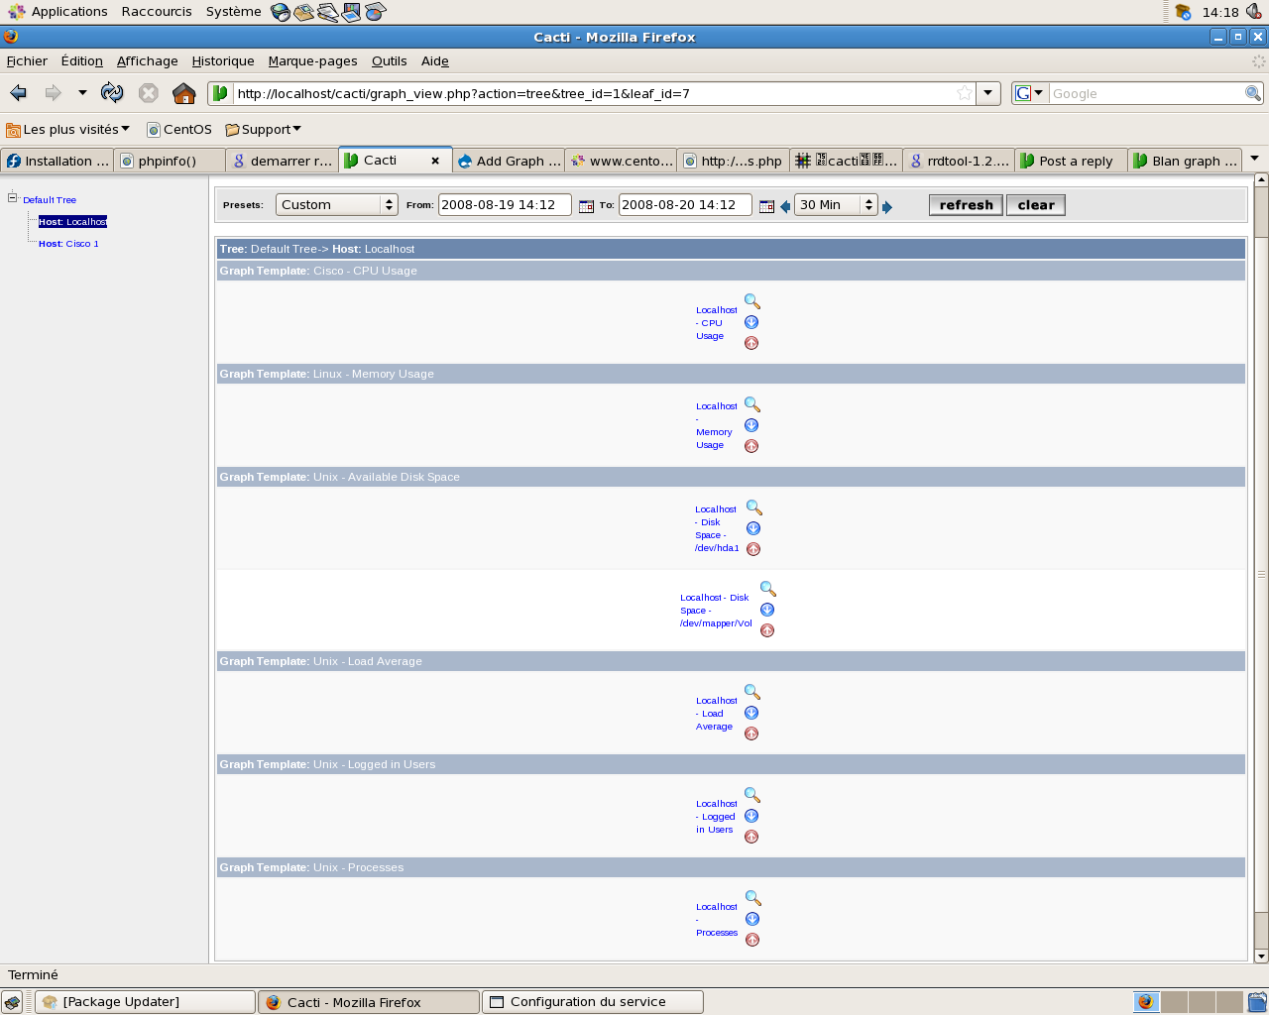Switch to Package Updater in taskbar
Image resolution: width=1269 pixels, height=1015 pixels.
(146, 1002)
